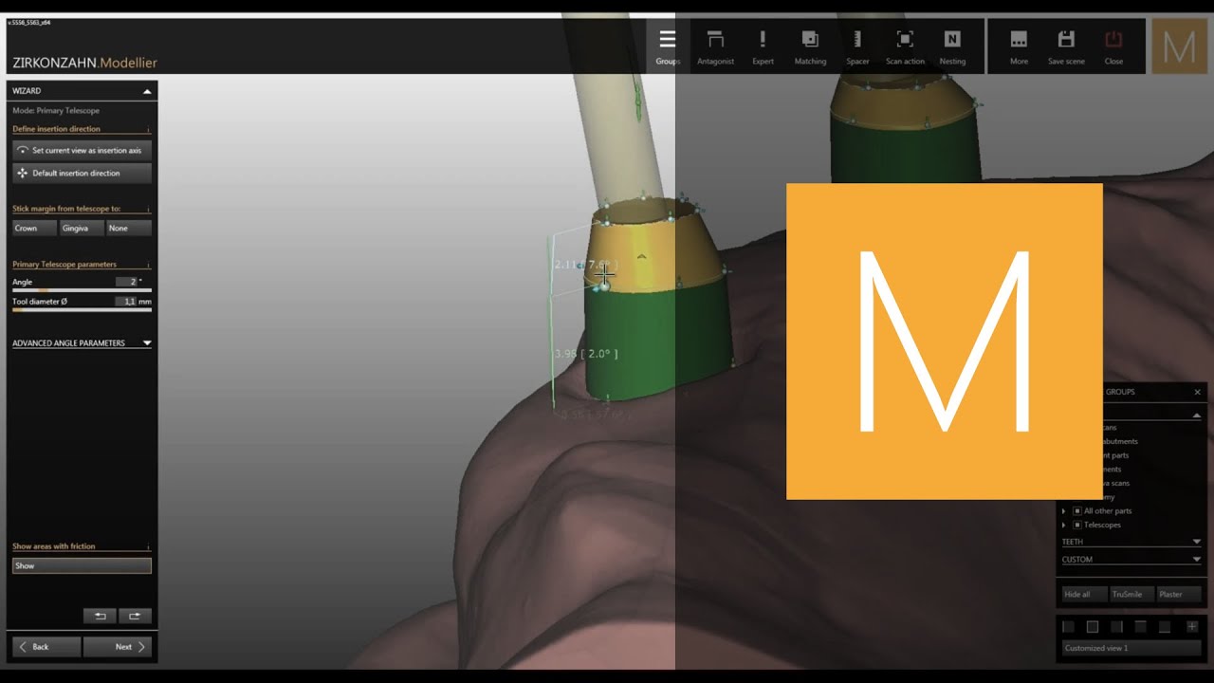Screen dimensions: 1214x683
Task: Set stick margin to None
Action: coord(129,228)
